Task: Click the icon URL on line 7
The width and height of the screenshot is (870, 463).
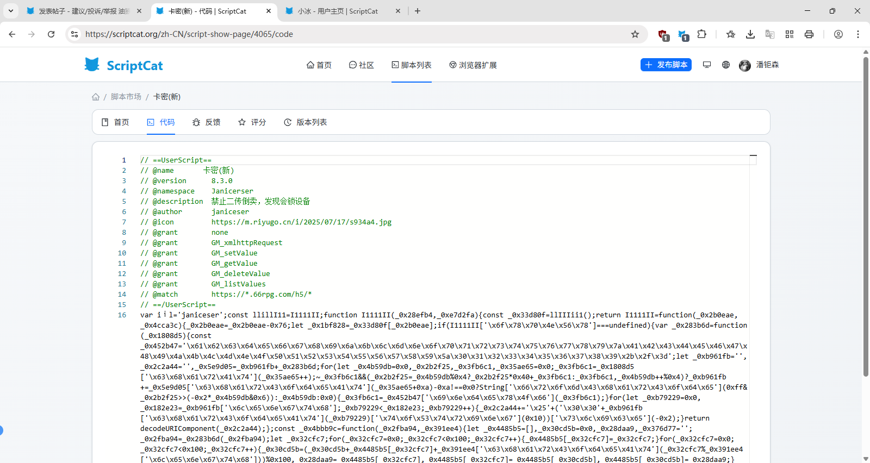Action: click(x=301, y=222)
